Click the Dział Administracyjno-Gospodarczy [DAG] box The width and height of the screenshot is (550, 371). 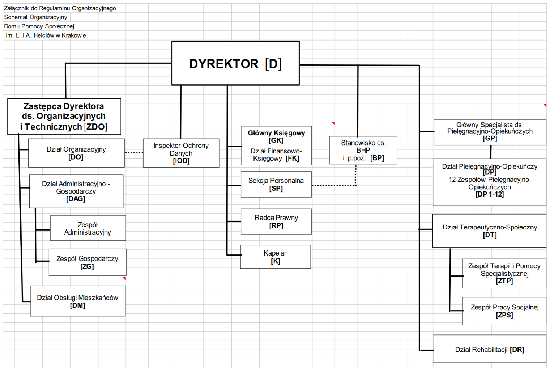tap(76, 191)
